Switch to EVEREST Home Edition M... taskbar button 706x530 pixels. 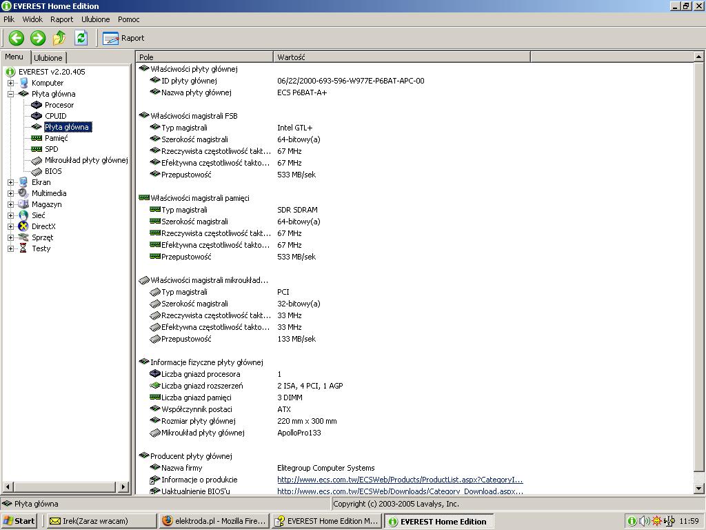point(327,521)
